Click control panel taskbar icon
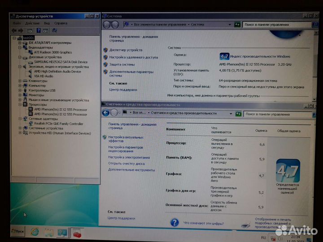 62,233
